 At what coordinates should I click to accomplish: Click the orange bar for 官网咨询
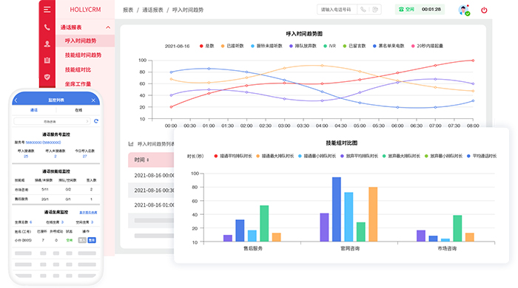pos(373,214)
